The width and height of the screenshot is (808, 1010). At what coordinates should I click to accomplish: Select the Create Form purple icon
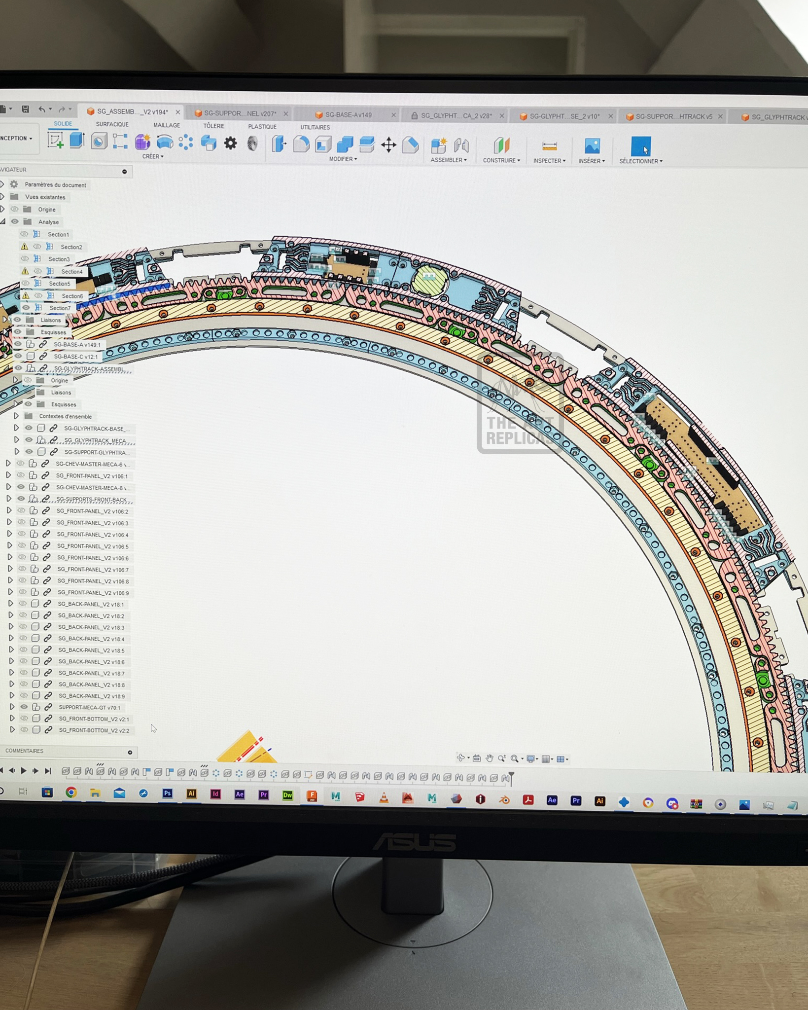(x=142, y=142)
